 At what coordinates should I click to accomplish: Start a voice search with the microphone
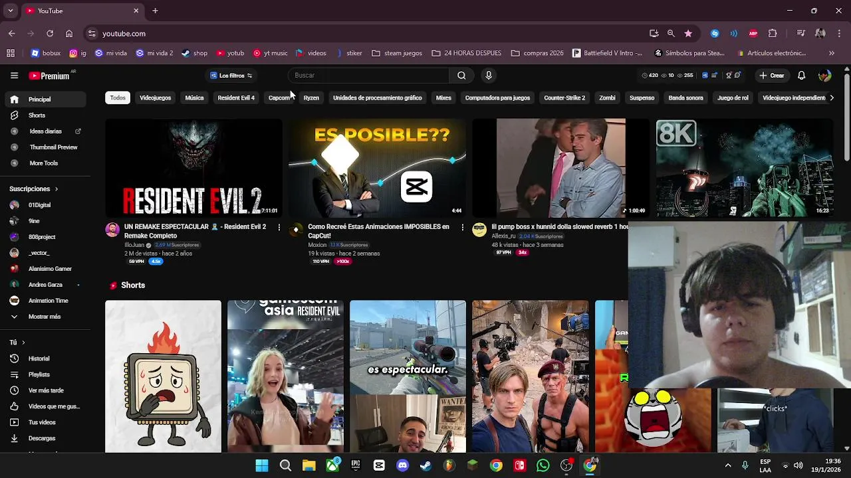click(489, 76)
